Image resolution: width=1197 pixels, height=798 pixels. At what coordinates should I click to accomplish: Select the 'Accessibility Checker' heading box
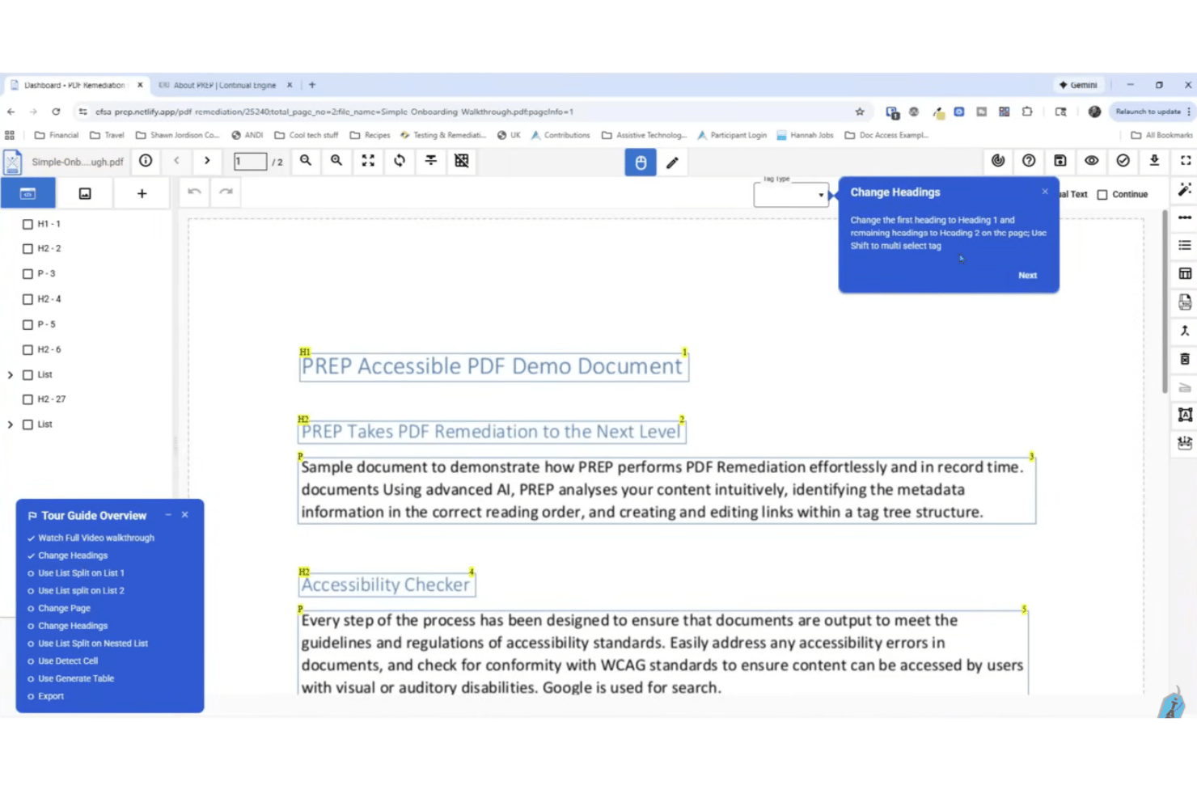tap(387, 585)
